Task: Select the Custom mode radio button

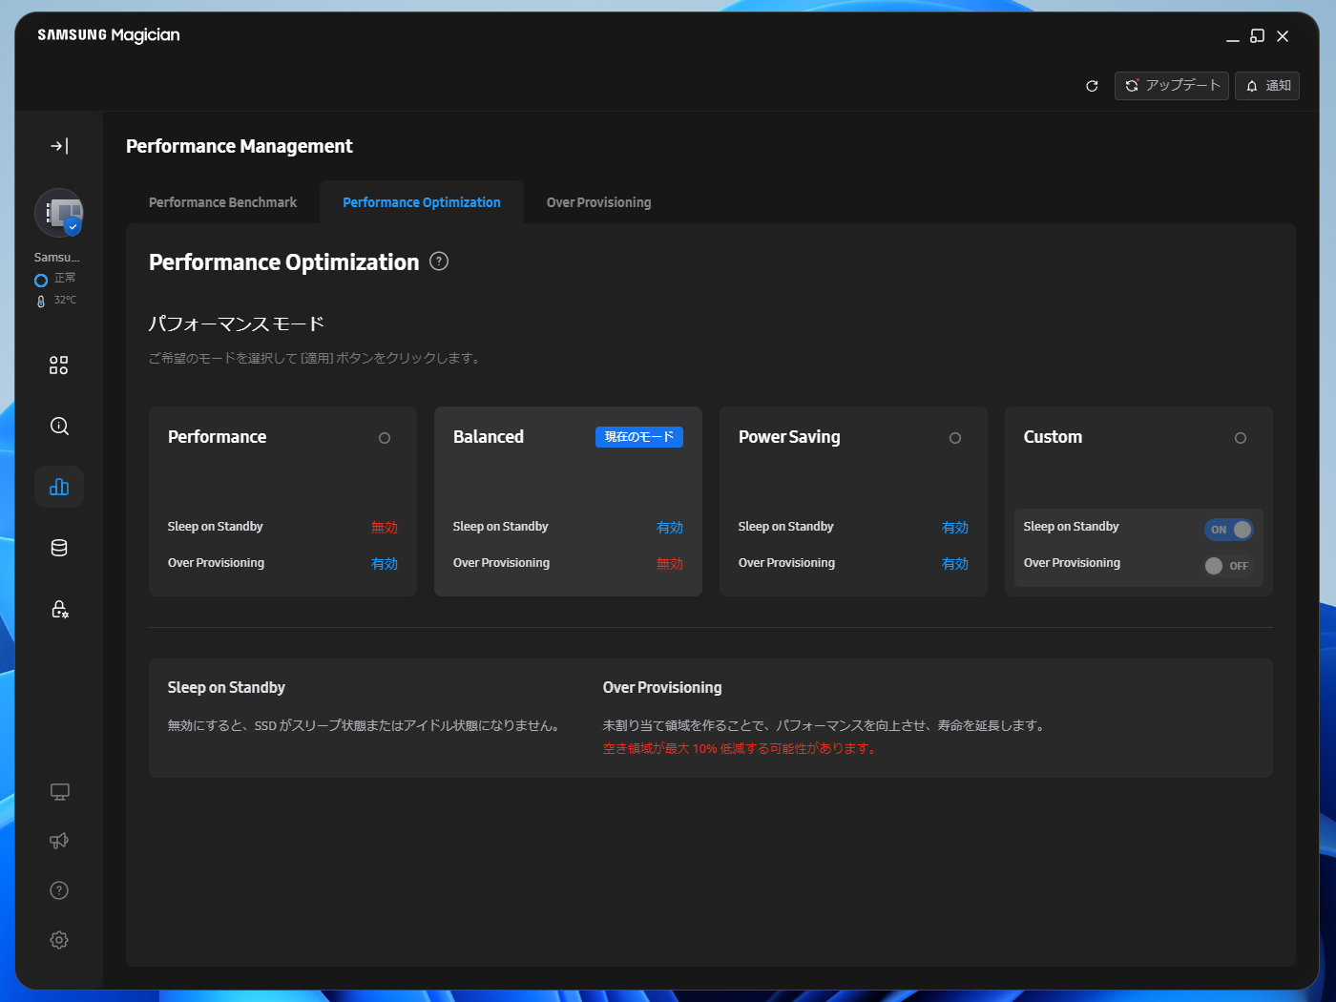Action: tap(1241, 438)
